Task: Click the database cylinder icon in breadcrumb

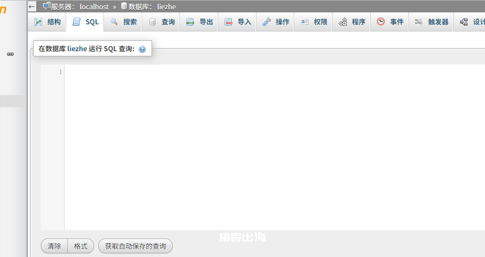Action: (x=124, y=6)
